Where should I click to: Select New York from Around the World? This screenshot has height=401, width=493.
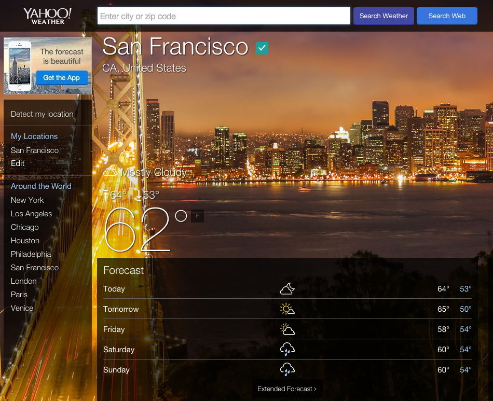[x=27, y=200]
